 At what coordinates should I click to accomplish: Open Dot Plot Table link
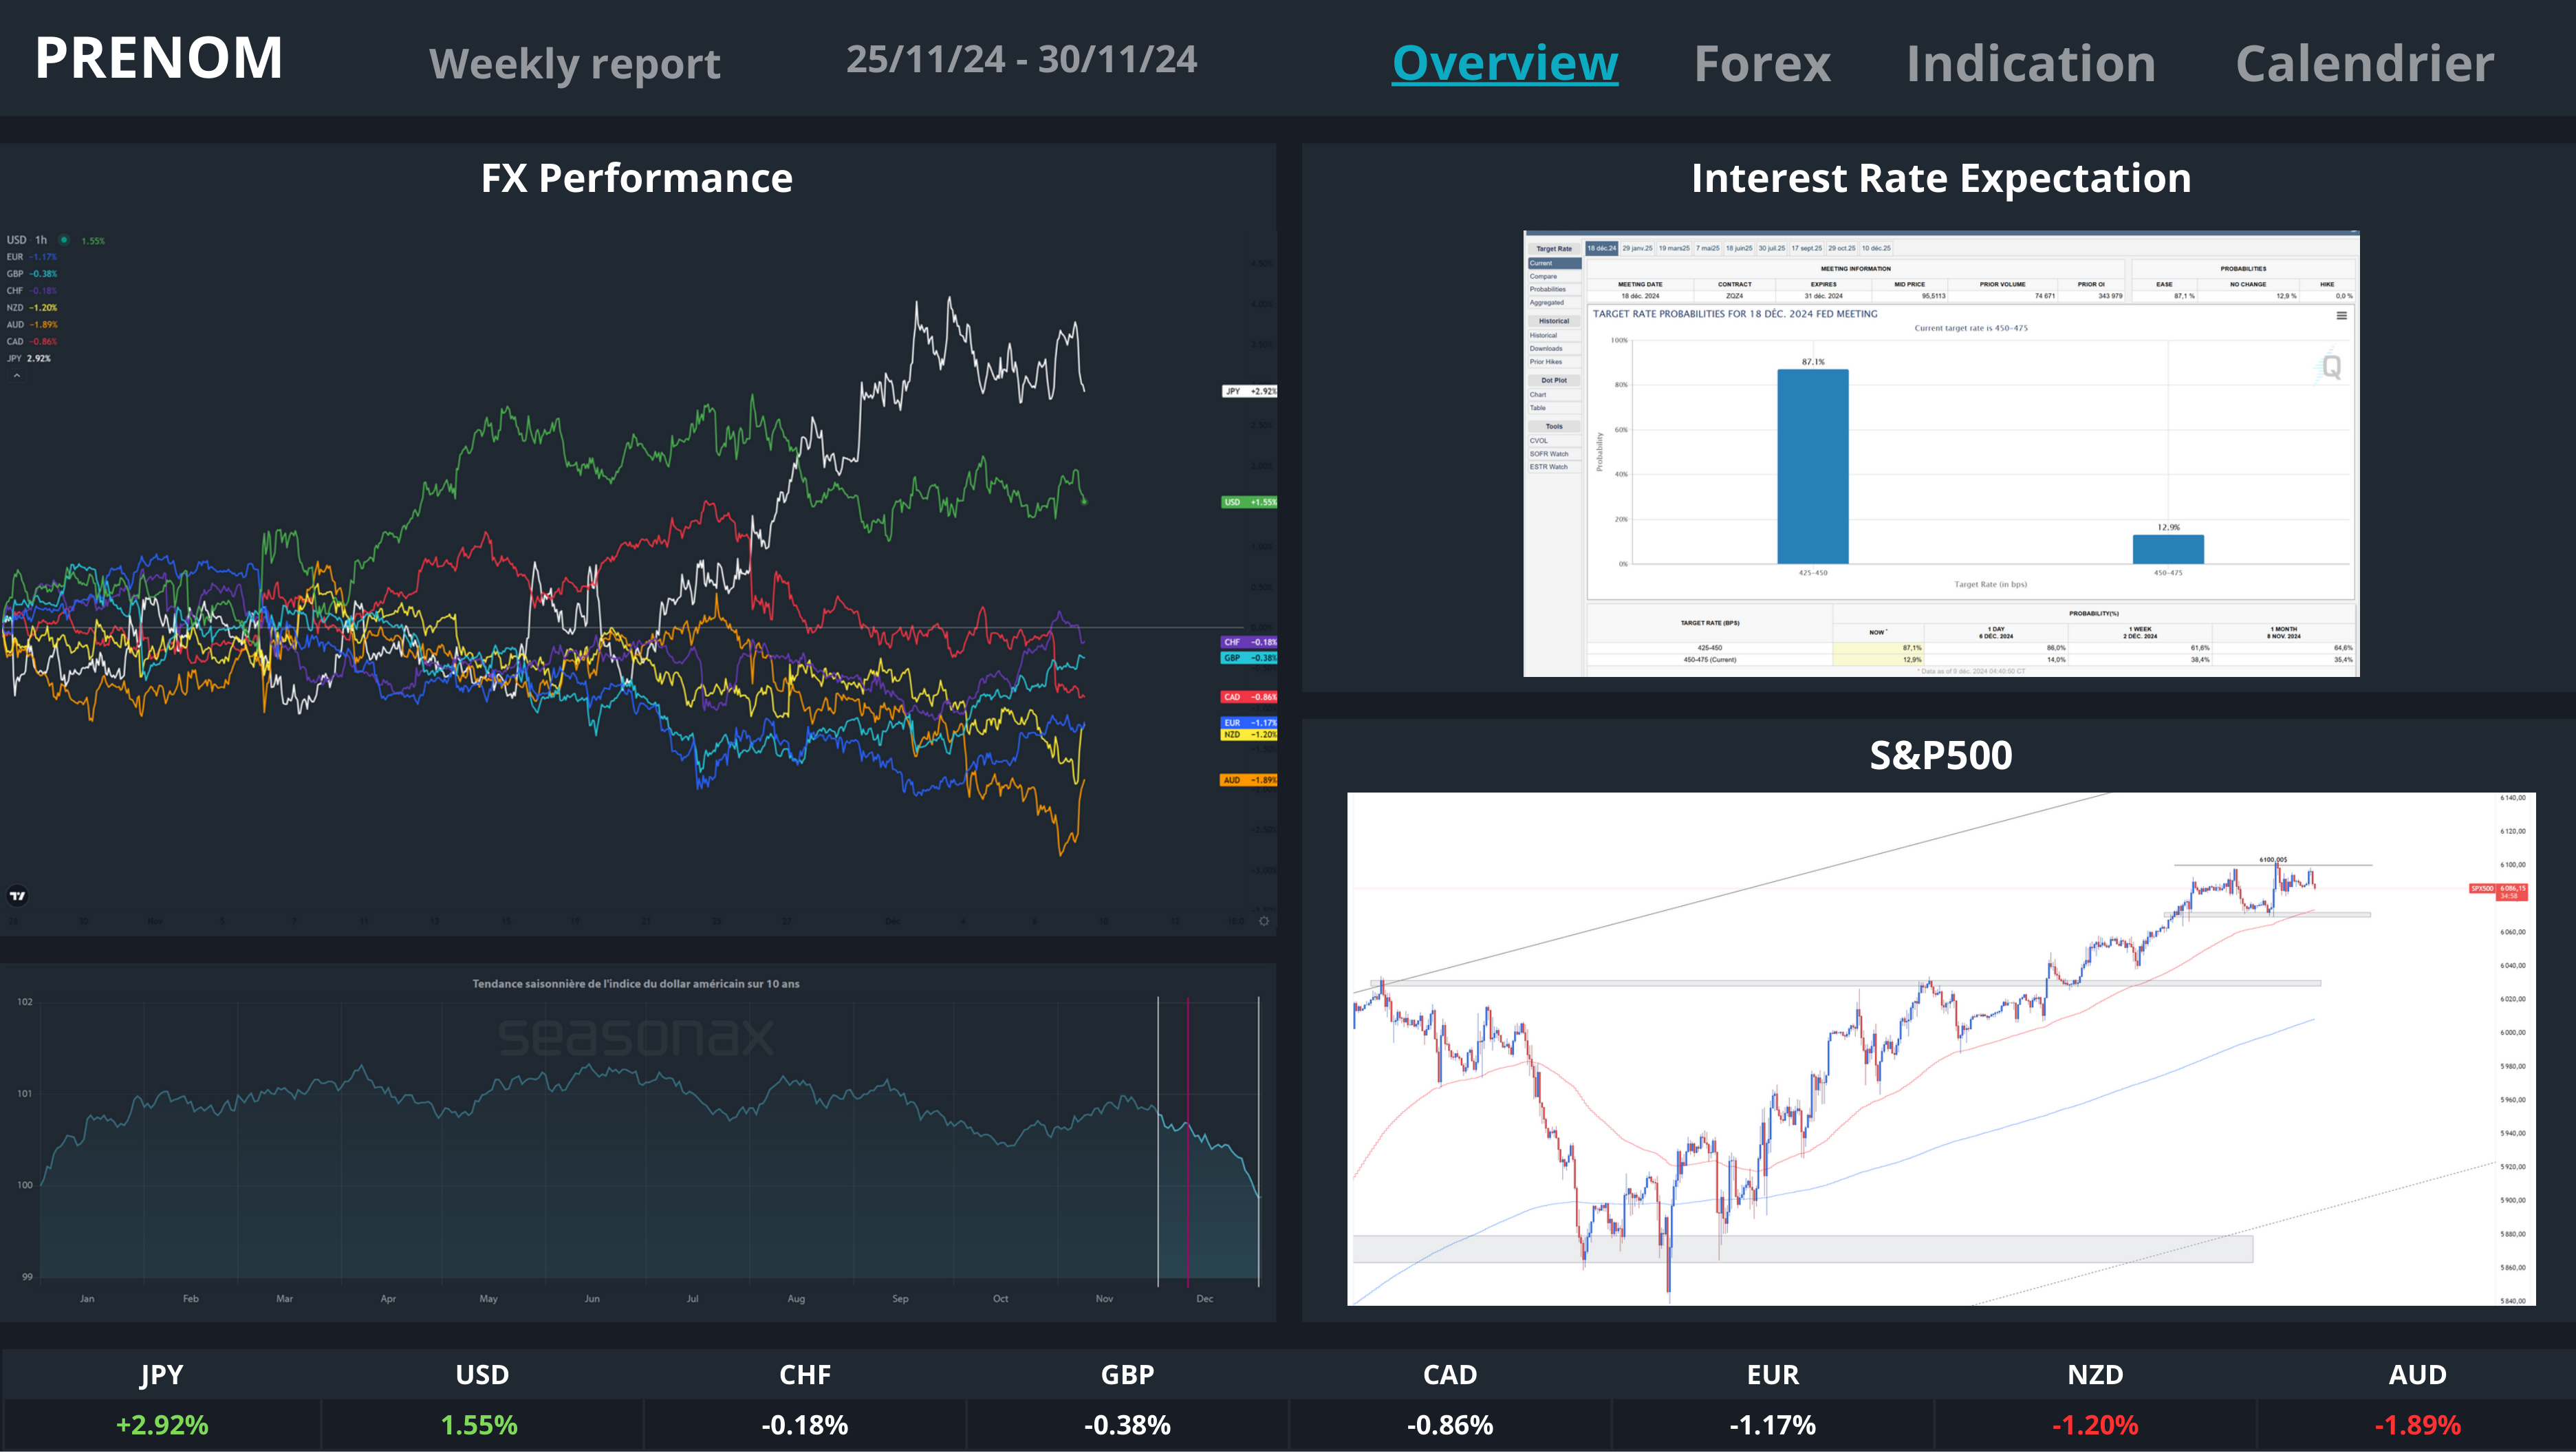[1554, 407]
